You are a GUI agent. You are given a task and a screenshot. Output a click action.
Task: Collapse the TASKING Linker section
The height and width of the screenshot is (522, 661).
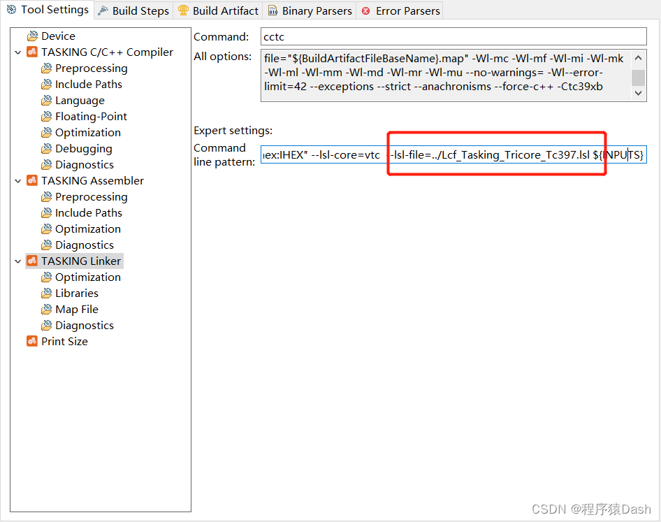(17, 261)
